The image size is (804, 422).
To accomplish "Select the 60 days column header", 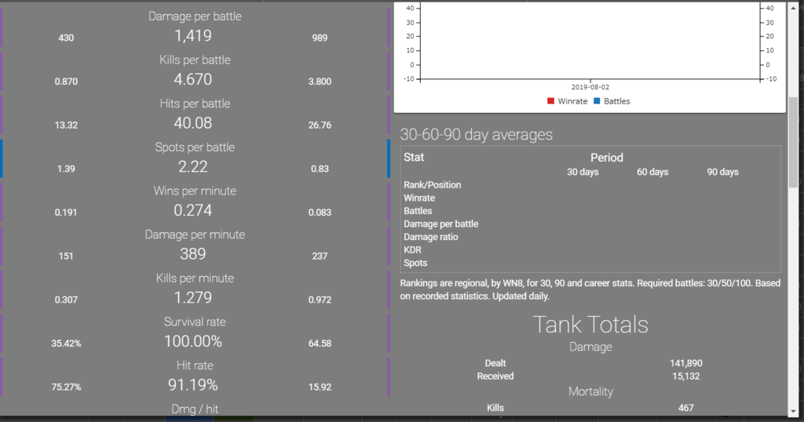I will [x=652, y=172].
